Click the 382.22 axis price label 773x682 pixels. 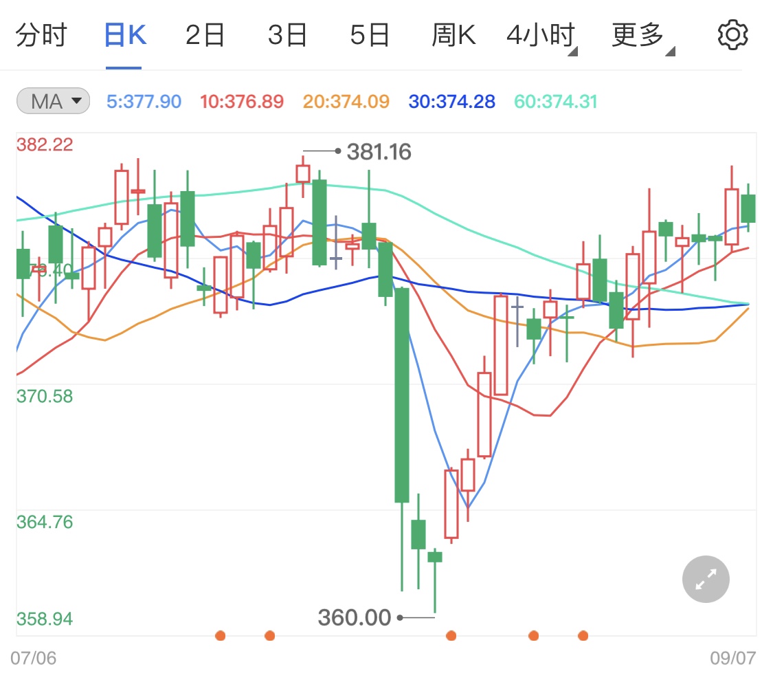coord(45,144)
